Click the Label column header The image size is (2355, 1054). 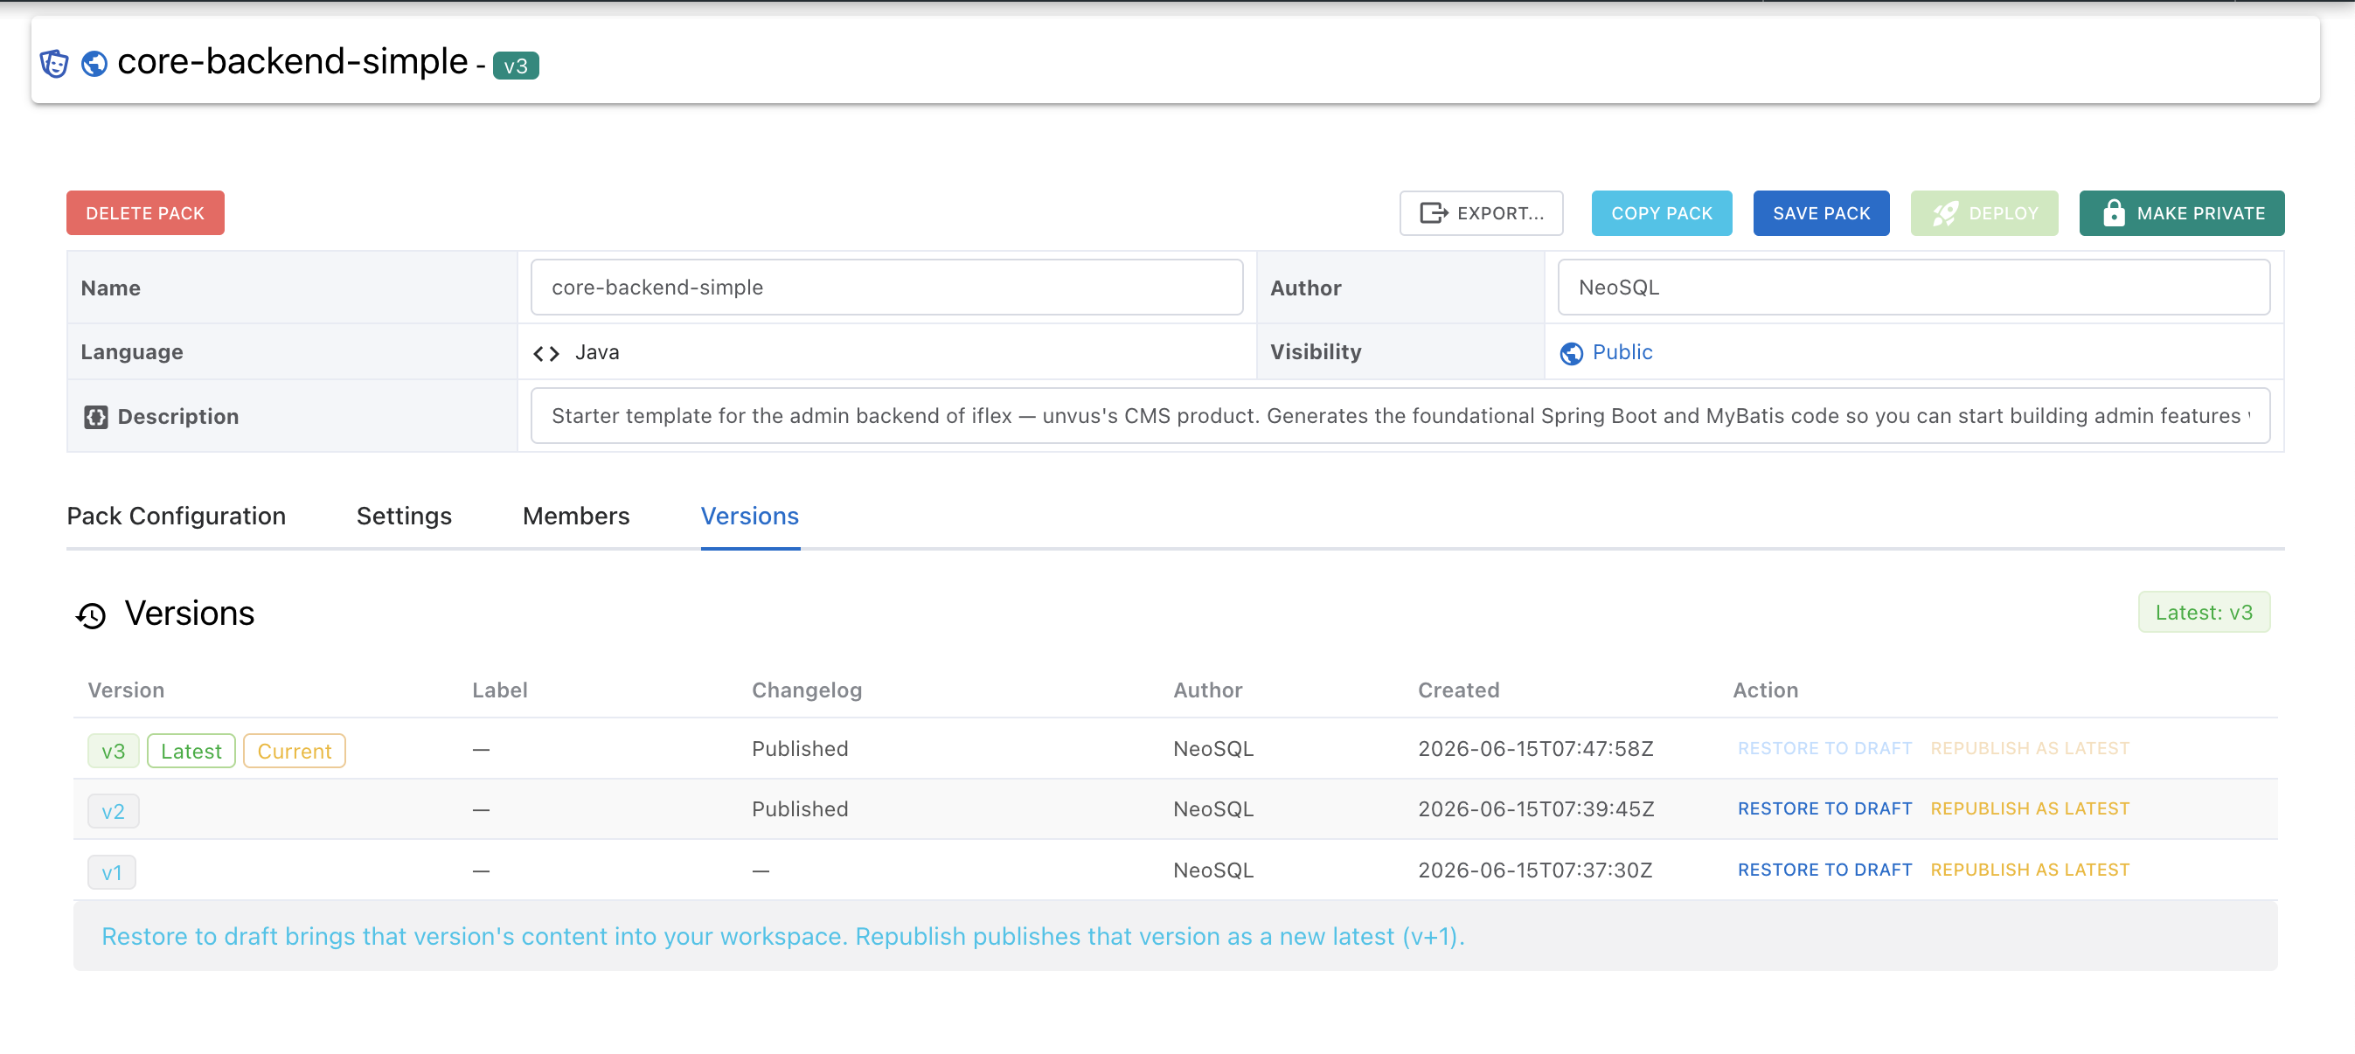pos(499,691)
